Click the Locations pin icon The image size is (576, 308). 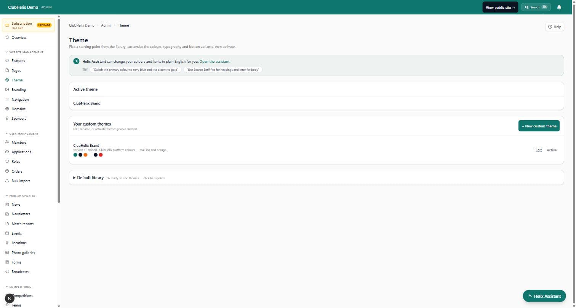[x=7, y=243]
